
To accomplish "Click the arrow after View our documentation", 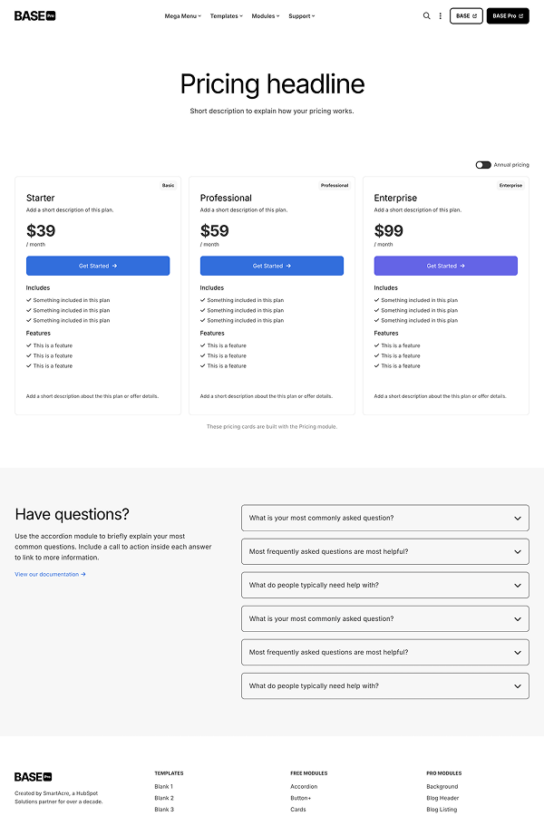I will tap(84, 574).
